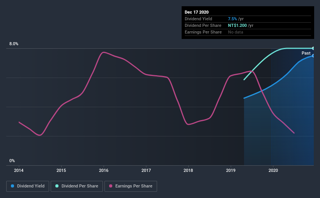This screenshot has width=320, height=198.
Task: Click the 8.0% y-axis label
Action: tap(14, 44)
